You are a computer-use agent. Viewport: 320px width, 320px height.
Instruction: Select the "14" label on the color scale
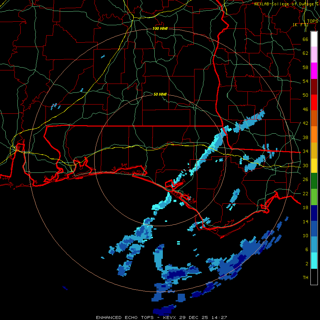305,222
